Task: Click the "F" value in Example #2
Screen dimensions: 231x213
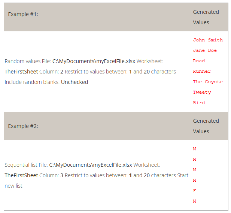Action: click(x=194, y=191)
